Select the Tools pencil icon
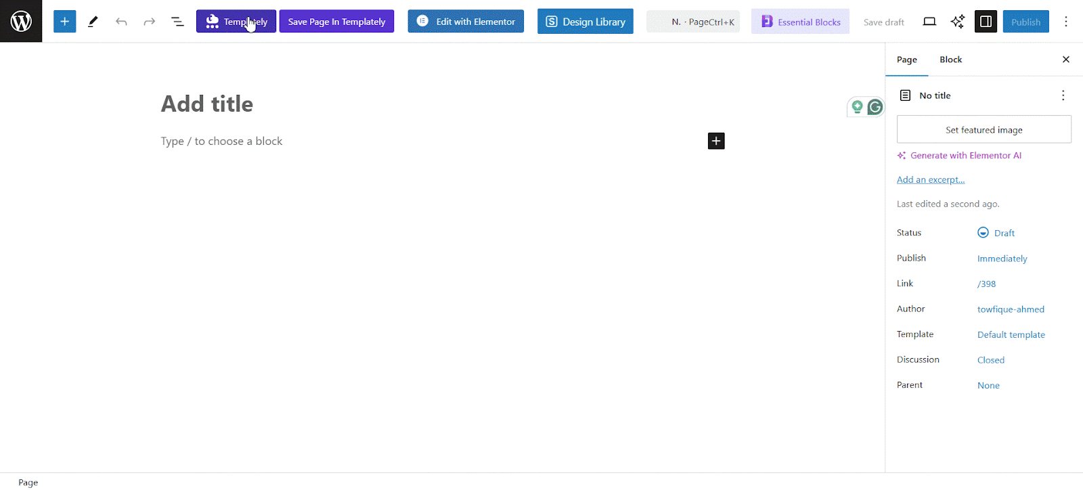Image resolution: width=1083 pixels, height=490 pixels. [x=93, y=22]
